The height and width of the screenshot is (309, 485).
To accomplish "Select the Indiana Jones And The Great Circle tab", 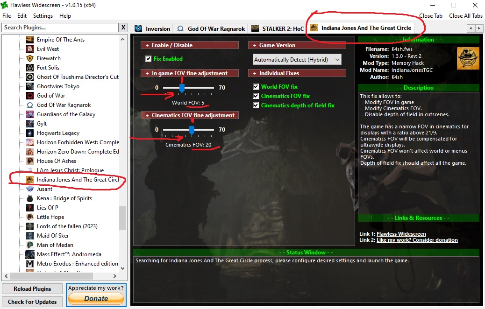I will pos(361,28).
